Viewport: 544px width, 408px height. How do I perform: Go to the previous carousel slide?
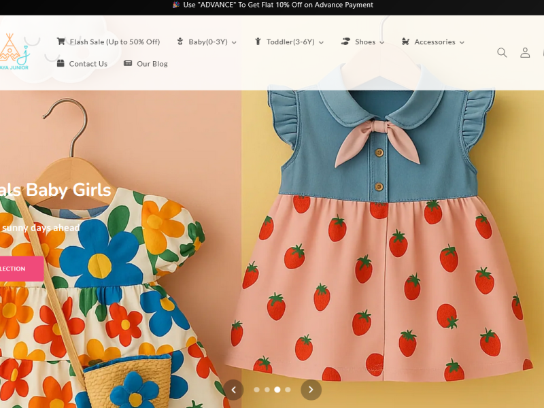pos(233,390)
